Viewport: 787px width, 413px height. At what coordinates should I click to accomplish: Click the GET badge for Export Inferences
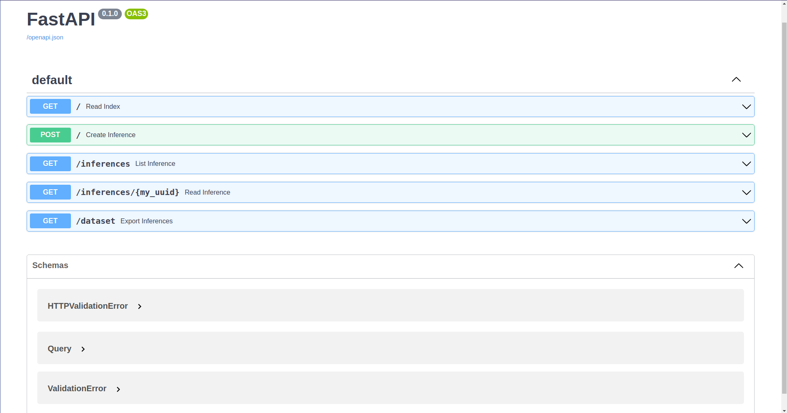(50, 221)
